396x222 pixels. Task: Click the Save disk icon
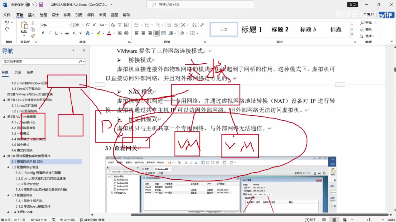(41, 5)
